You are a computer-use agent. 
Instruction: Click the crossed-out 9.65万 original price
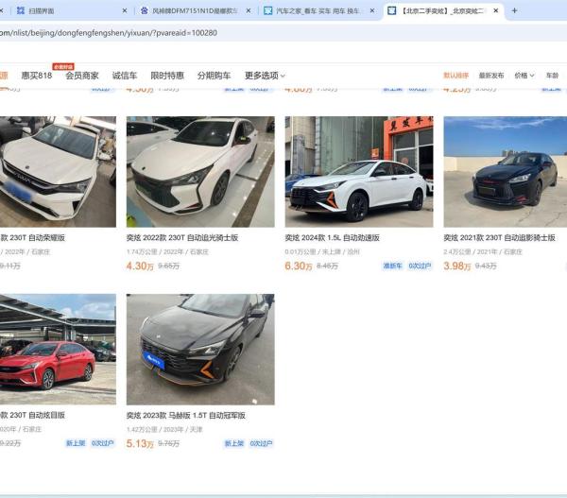pos(168,266)
